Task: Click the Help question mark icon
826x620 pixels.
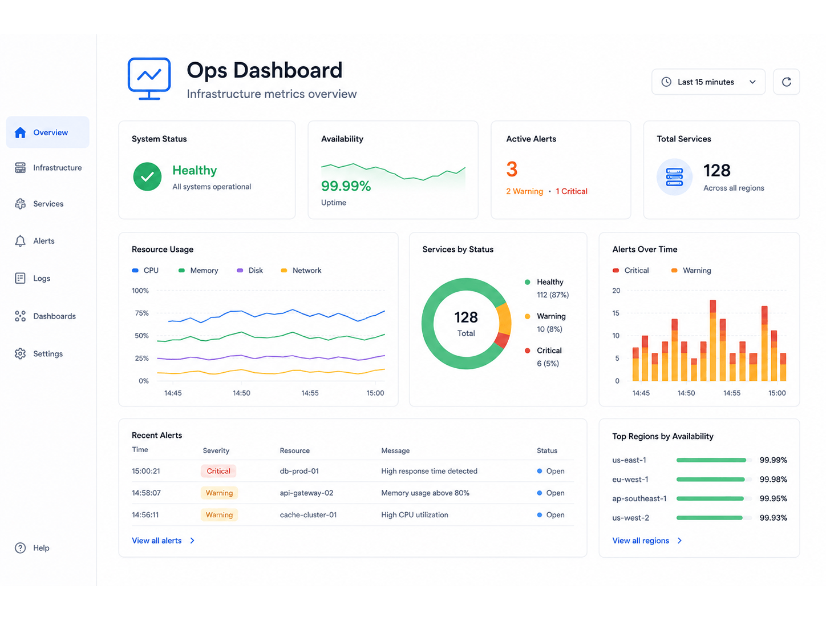Action: [x=21, y=548]
